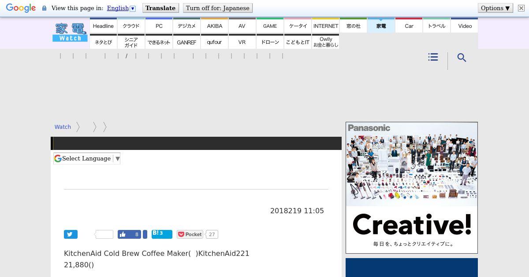529x277 pixels.
Task: Open the VR tab
Action: (x=242, y=42)
